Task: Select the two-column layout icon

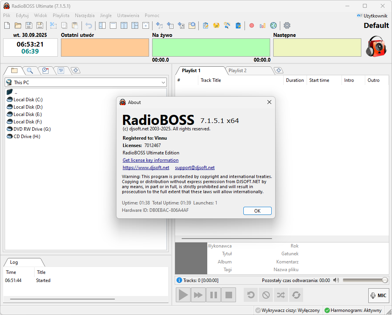Action: (x=124, y=26)
